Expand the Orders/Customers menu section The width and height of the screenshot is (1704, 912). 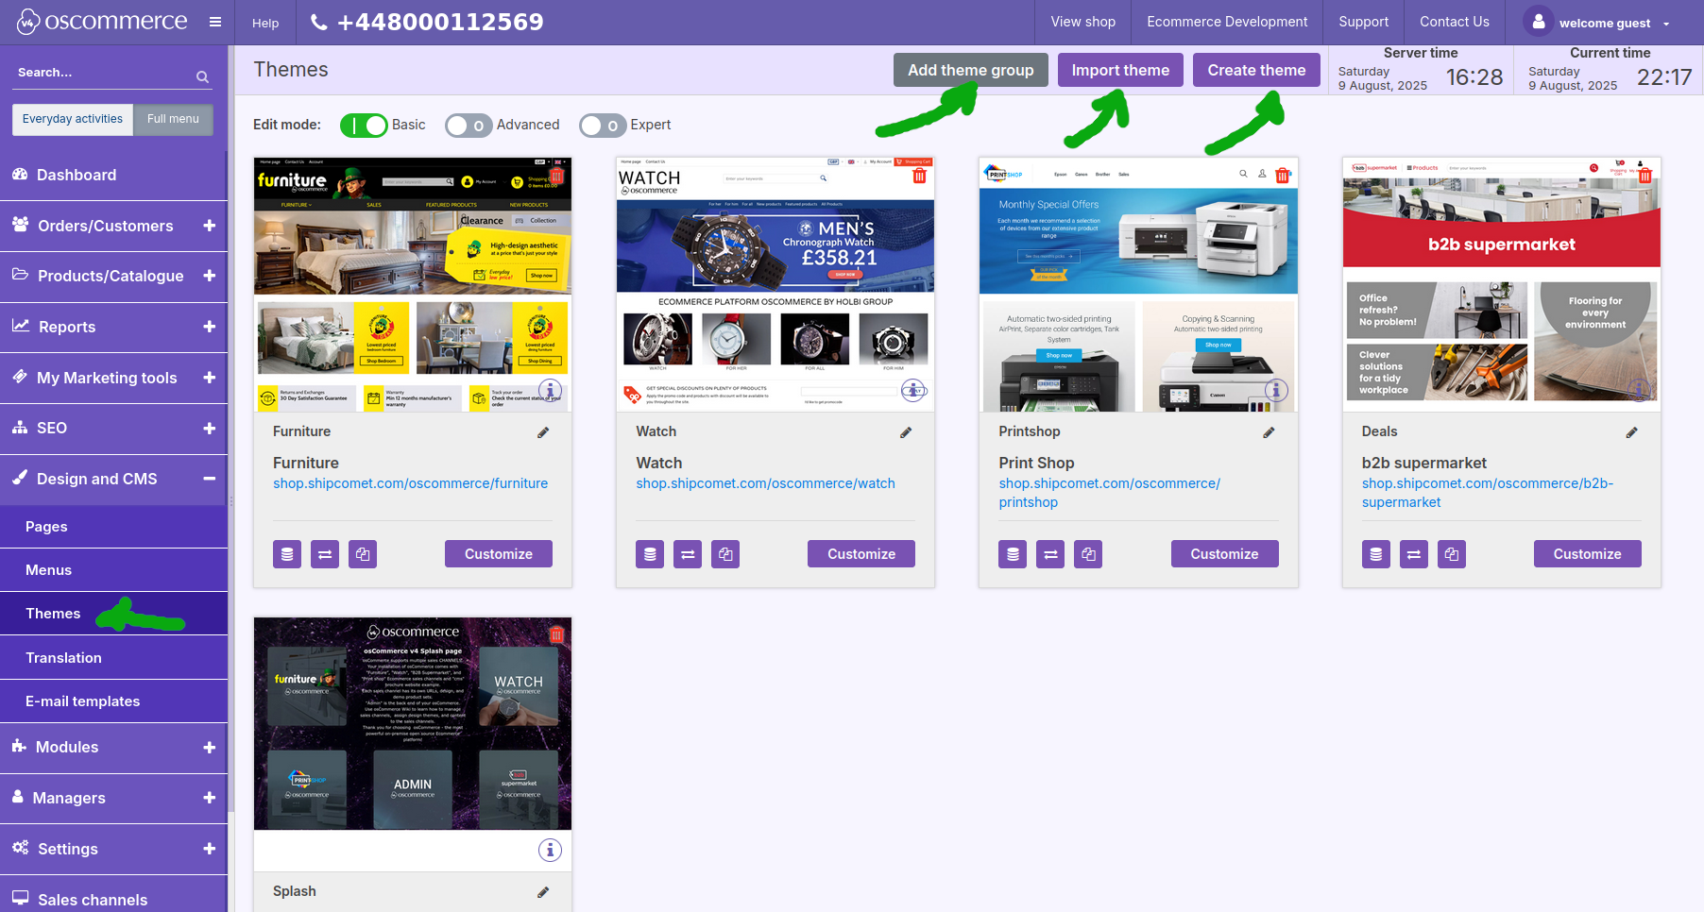pos(209,226)
